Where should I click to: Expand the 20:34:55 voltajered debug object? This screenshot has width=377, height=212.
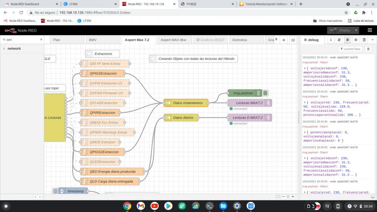click(x=305, y=192)
